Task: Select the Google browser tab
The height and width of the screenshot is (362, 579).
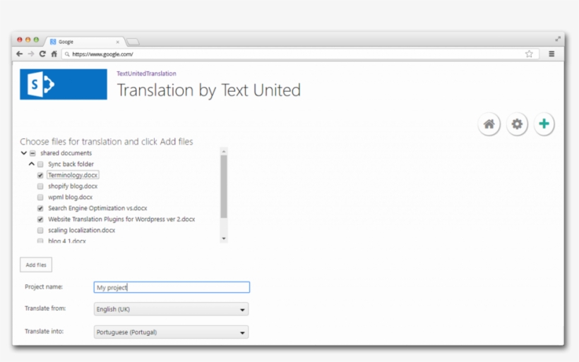Action: point(85,42)
